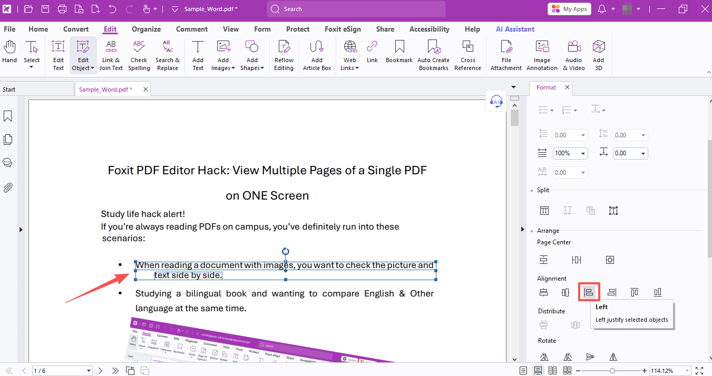This screenshot has height=376, width=712.
Task: Open the File menu
Action: tap(9, 29)
